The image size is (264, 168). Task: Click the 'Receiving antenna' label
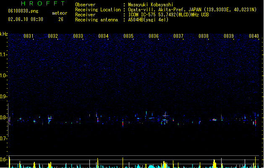tap(97, 20)
